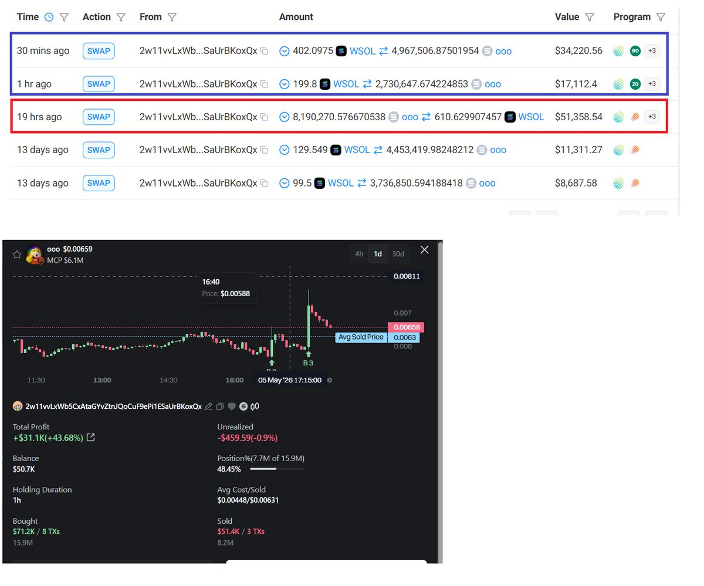The height and width of the screenshot is (586, 704).
Task: Click the Avg Sold Price label
Action: tap(361, 337)
